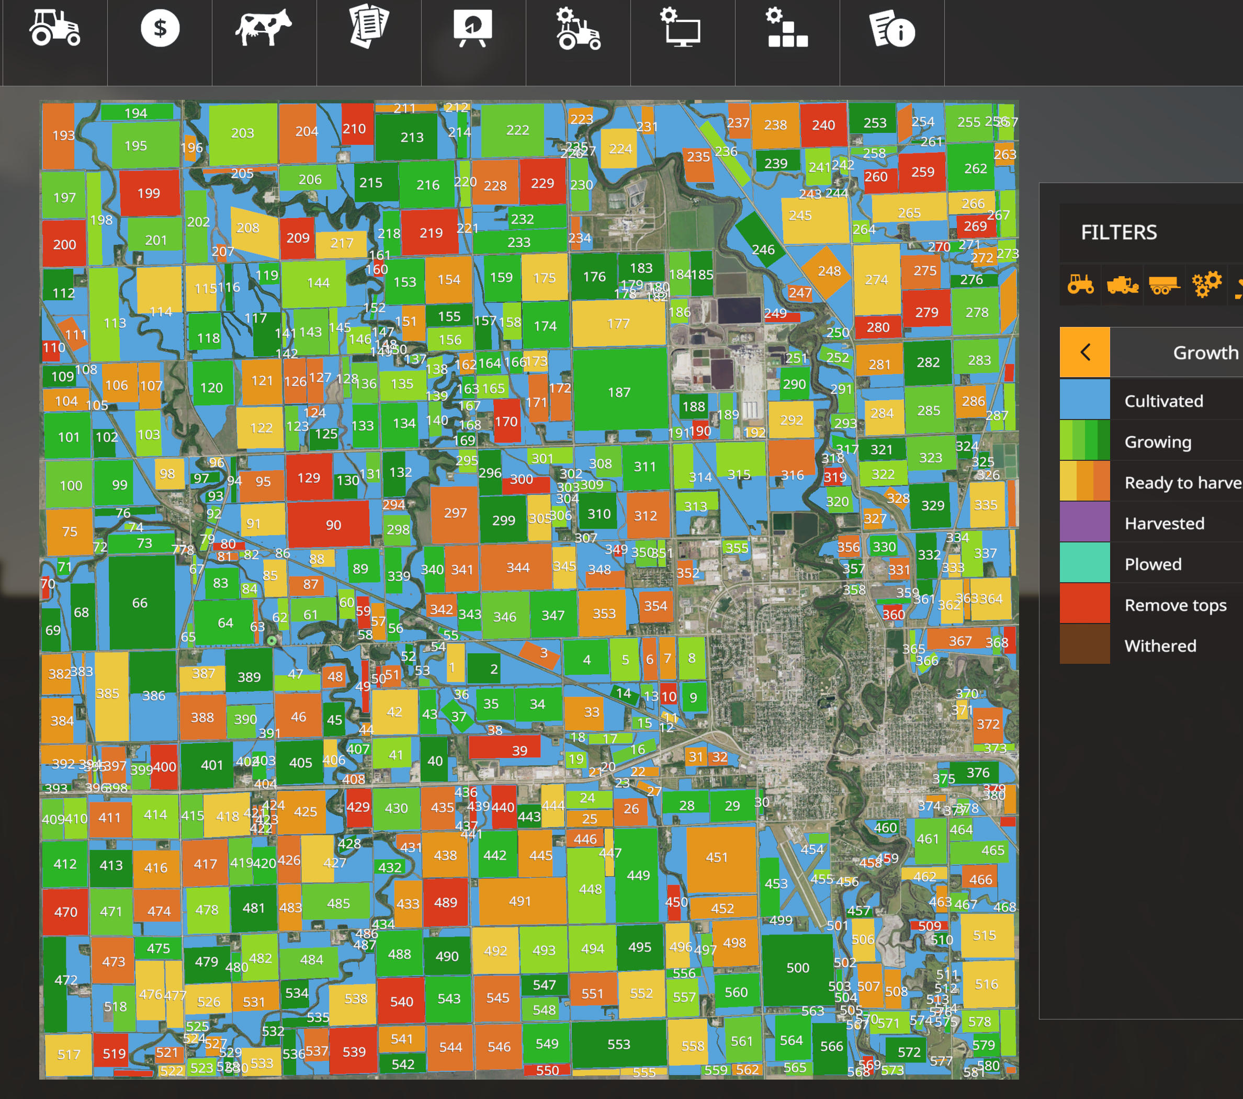Open the statistics presentation board tab

pyautogui.click(x=472, y=27)
